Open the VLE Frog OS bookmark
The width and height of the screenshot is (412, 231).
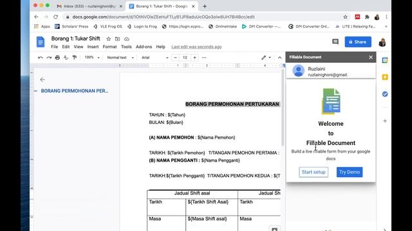pyautogui.click(x=108, y=26)
